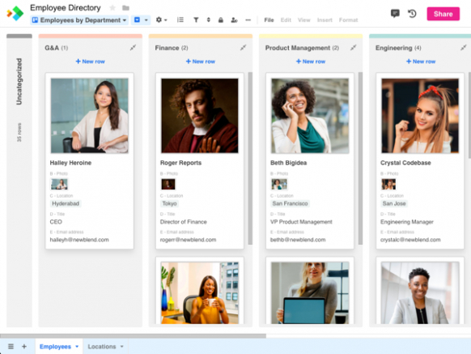This screenshot has height=354, width=471.
Task: Open the Employees sheet tab arrow menu
Action: click(x=77, y=347)
